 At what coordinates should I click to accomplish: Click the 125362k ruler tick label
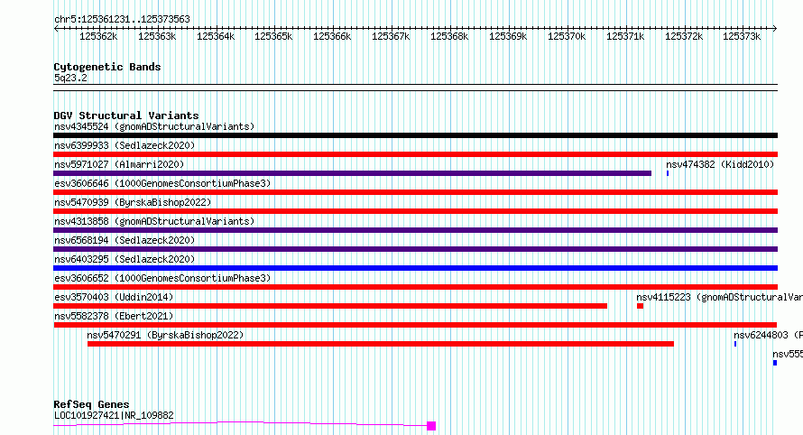[98, 37]
